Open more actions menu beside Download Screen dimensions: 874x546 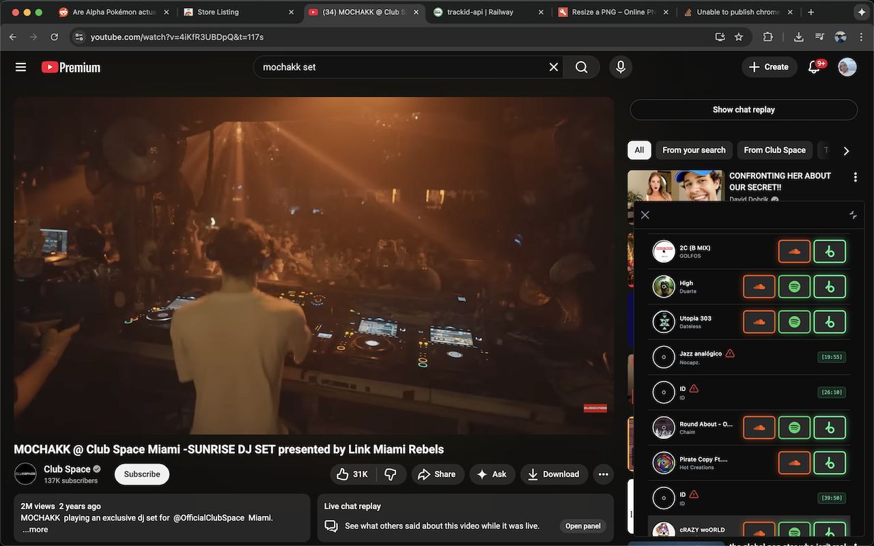pos(602,474)
